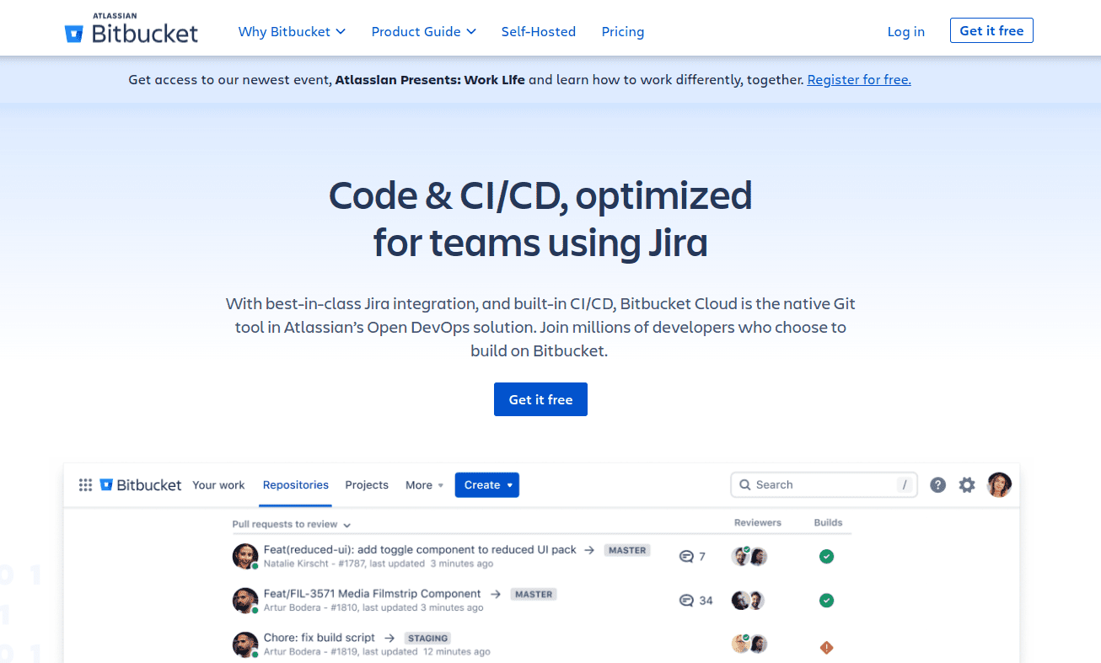Click the comments icon showing 34
This screenshot has width=1101, height=663.
686,601
